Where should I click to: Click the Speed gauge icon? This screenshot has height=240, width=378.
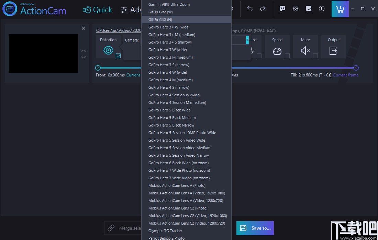(277, 51)
